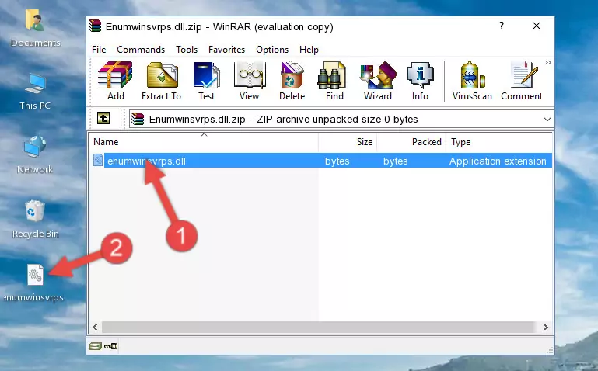This screenshot has width=598, height=371.
Task: Open the File menu
Action: [99, 50]
